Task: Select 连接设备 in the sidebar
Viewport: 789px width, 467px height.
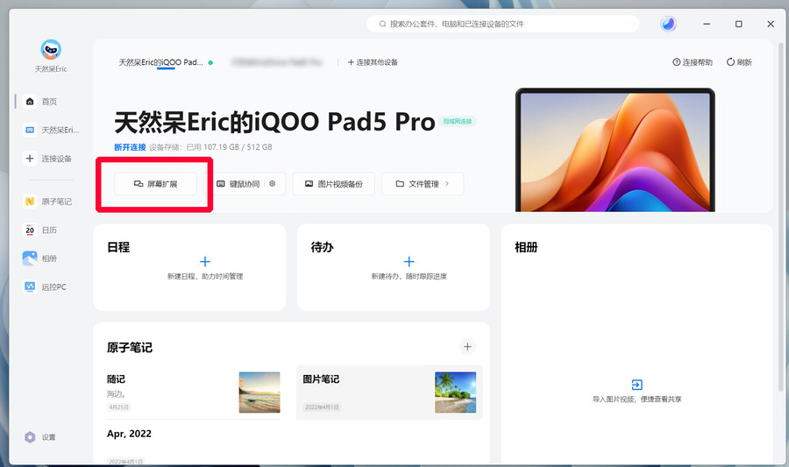Action: point(49,159)
